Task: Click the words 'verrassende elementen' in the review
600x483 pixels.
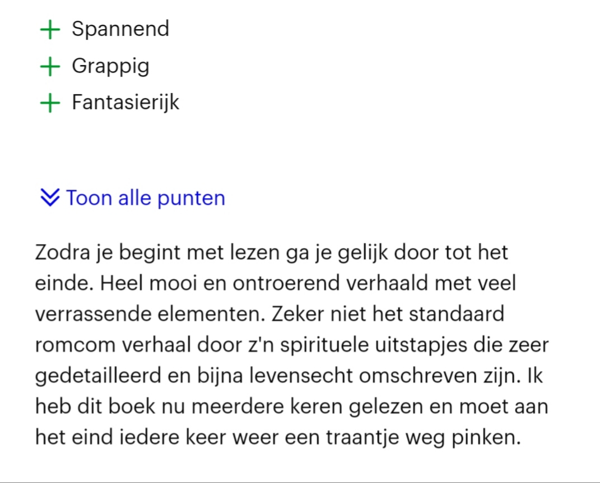Action: (150, 315)
